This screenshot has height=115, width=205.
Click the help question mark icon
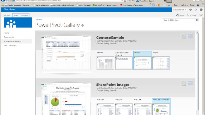click(196, 10)
